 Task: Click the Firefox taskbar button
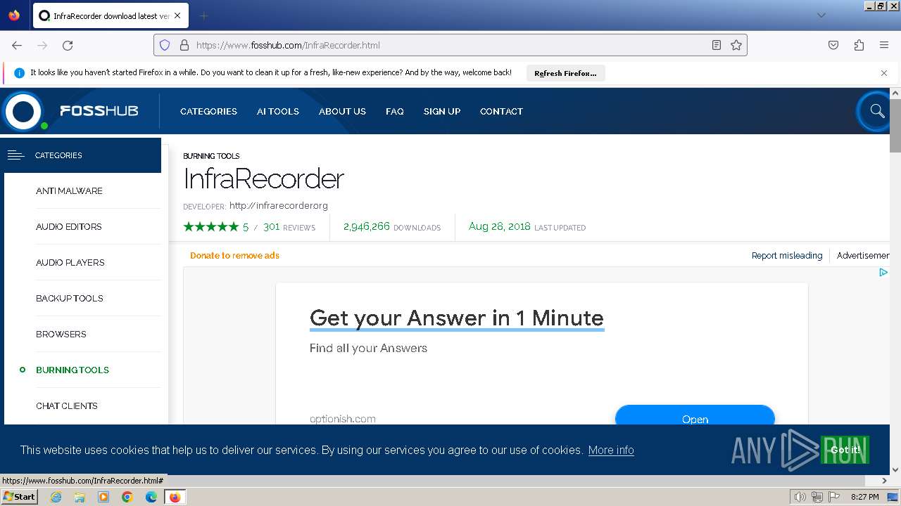175,497
